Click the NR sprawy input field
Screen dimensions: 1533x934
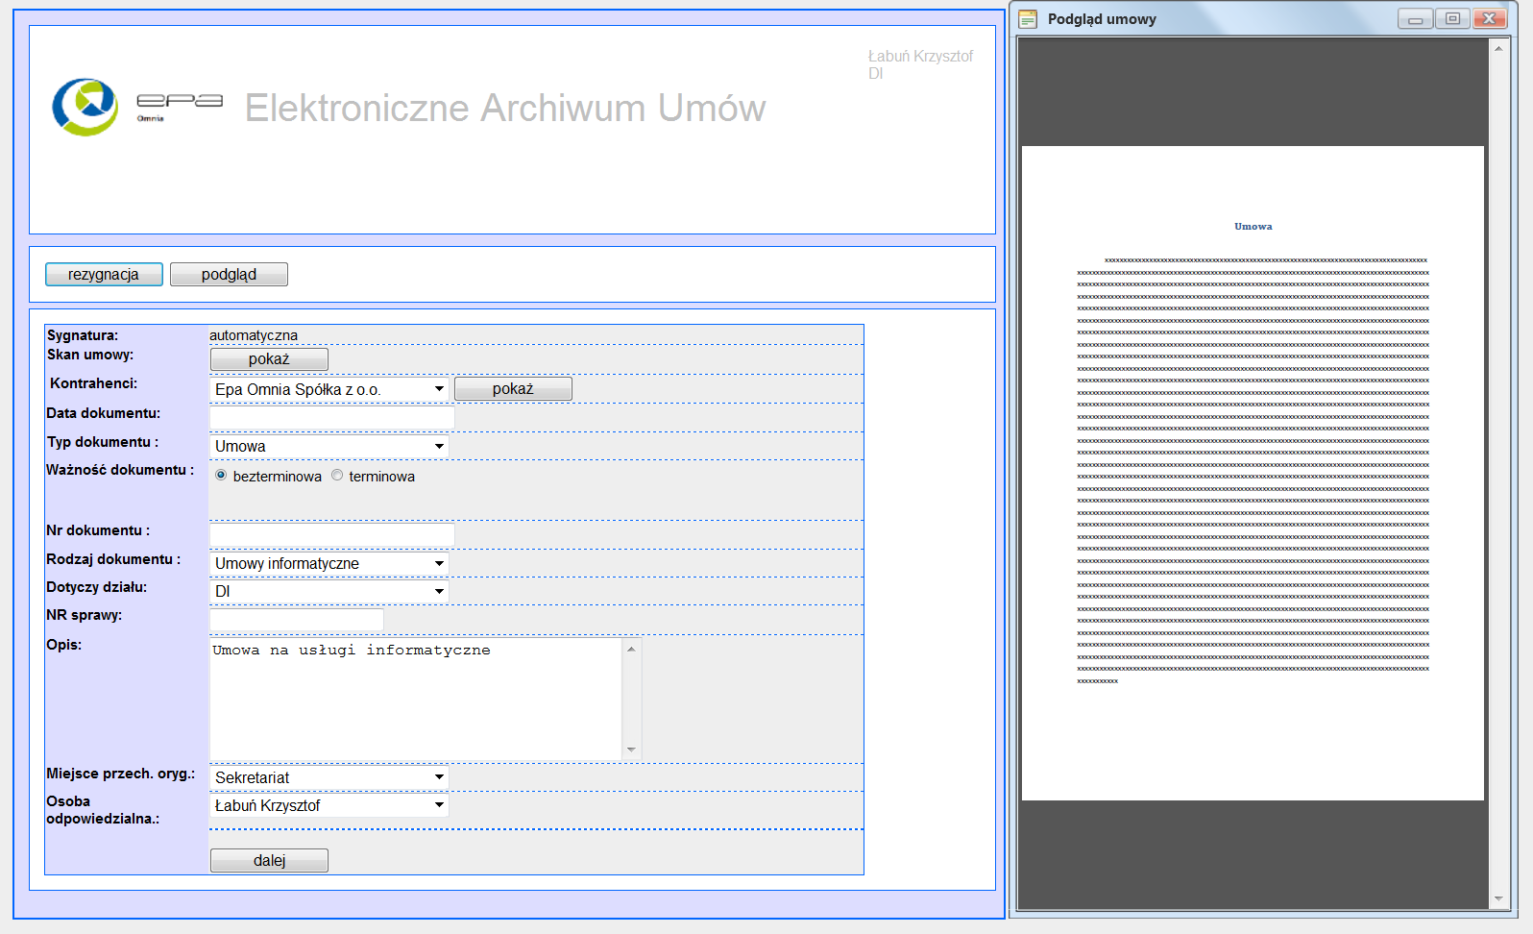pyautogui.click(x=297, y=619)
